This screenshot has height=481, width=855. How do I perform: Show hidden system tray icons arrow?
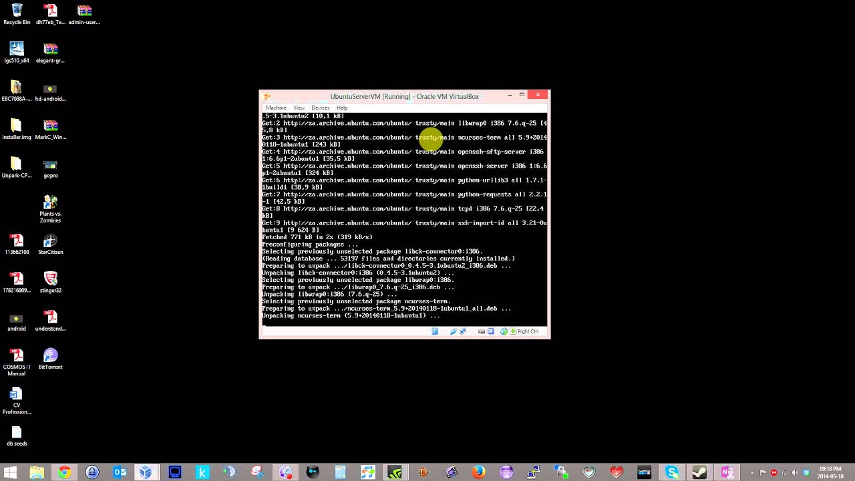coord(752,473)
